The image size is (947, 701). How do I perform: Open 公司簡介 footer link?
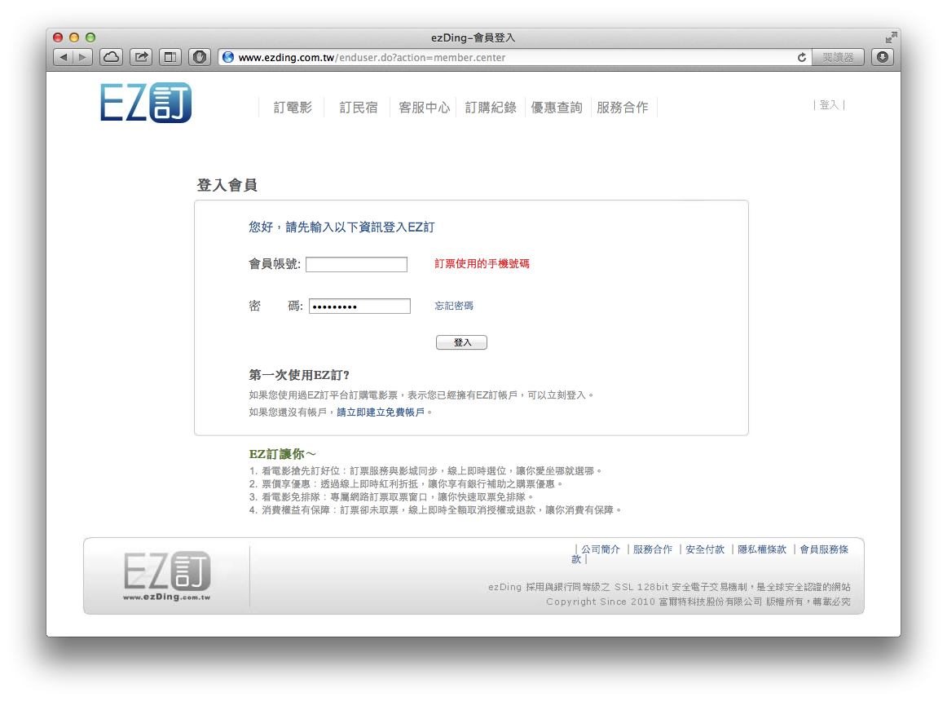point(601,549)
